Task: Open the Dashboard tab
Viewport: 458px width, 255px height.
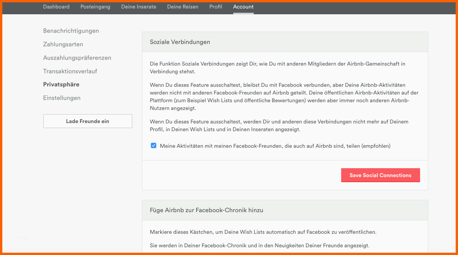Action: [56, 7]
